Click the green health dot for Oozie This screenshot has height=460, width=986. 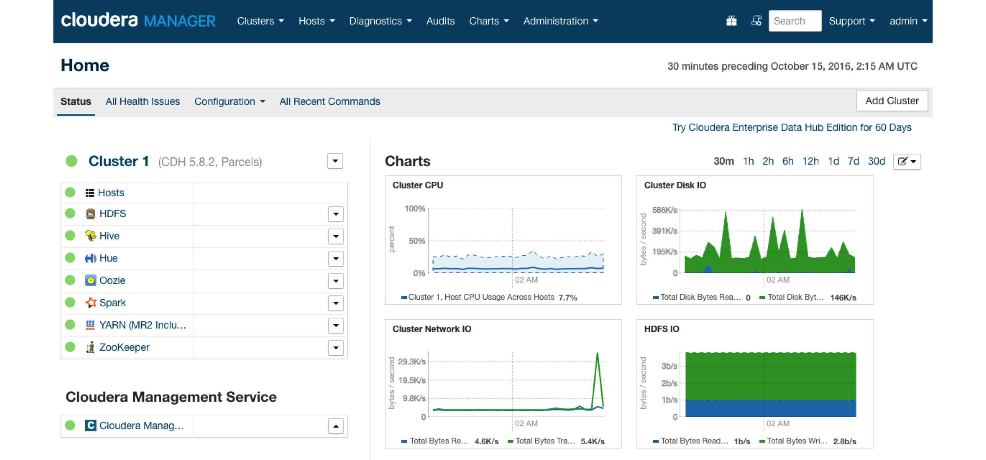click(70, 280)
